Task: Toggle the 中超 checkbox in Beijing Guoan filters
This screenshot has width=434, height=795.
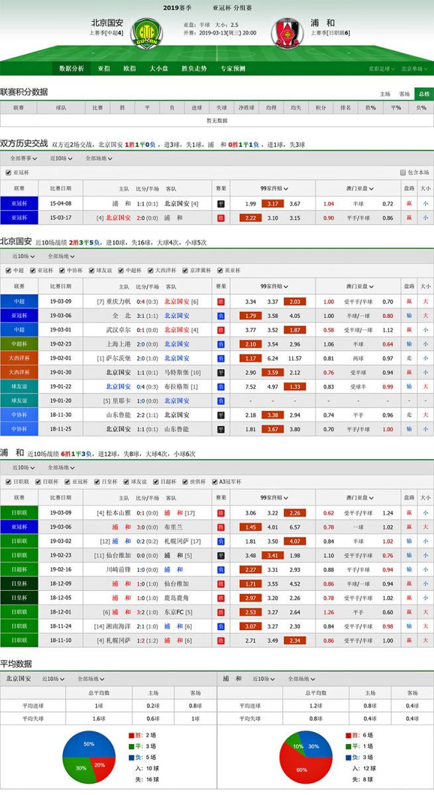Action: click(8, 270)
